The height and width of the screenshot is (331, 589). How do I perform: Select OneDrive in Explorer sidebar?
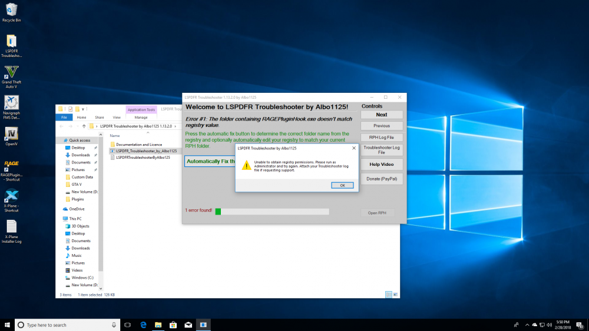click(x=76, y=209)
